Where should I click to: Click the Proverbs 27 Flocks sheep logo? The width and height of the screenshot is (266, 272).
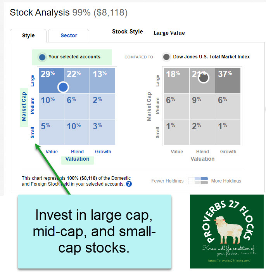226,231
